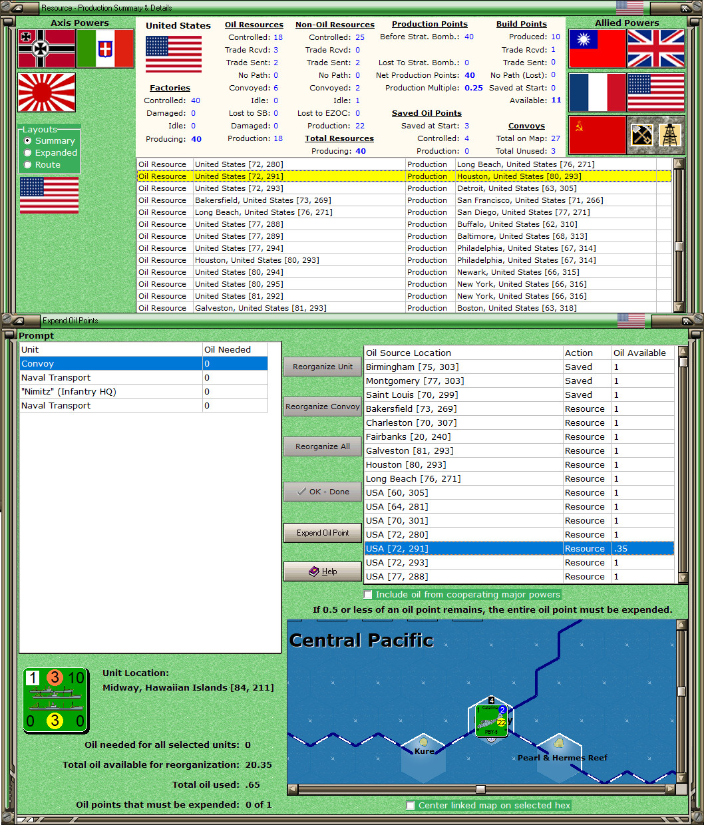
Task: Click the Reorganize Unit button
Action: point(323,367)
